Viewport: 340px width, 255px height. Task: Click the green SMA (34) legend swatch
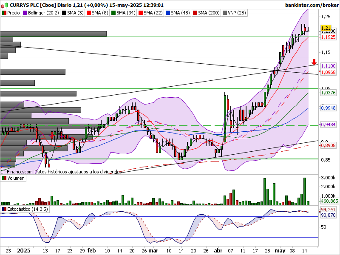pos(113,13)
